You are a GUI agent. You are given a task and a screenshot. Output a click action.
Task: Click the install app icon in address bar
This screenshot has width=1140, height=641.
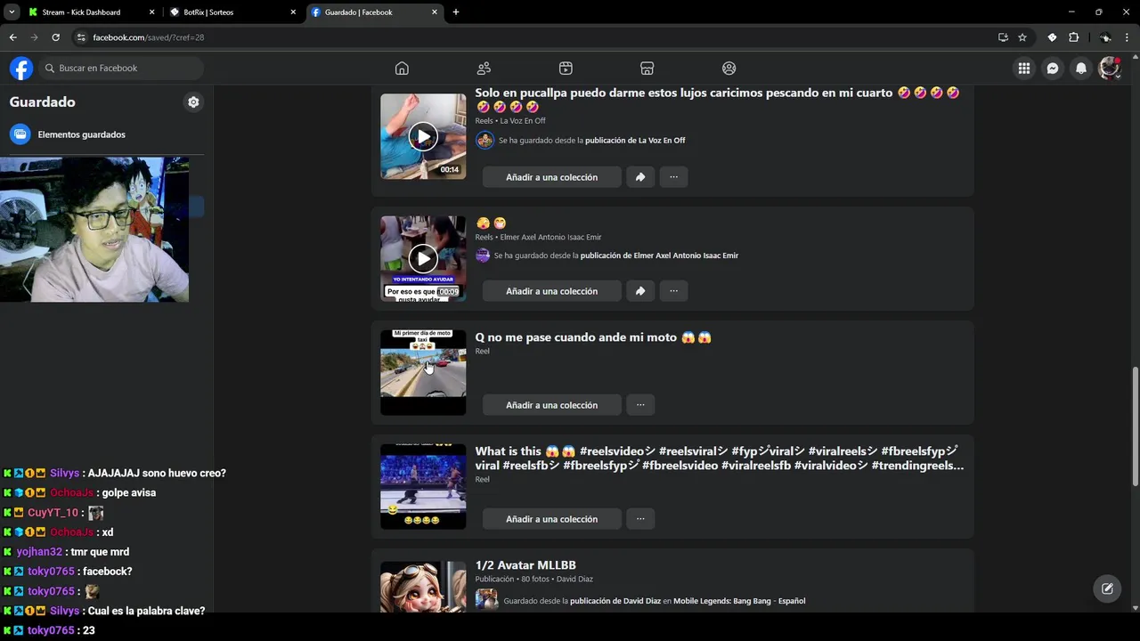click(1003, 37)
